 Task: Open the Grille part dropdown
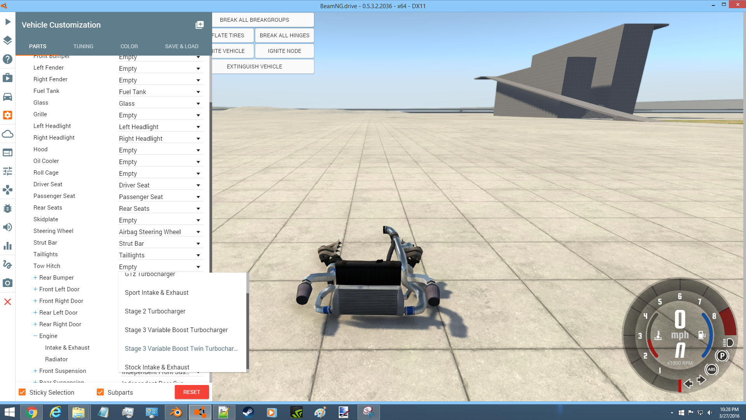coord(160,115)
